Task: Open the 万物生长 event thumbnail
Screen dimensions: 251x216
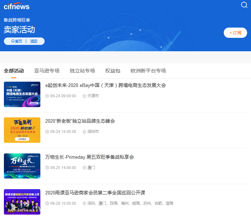Action: (22, 166)
